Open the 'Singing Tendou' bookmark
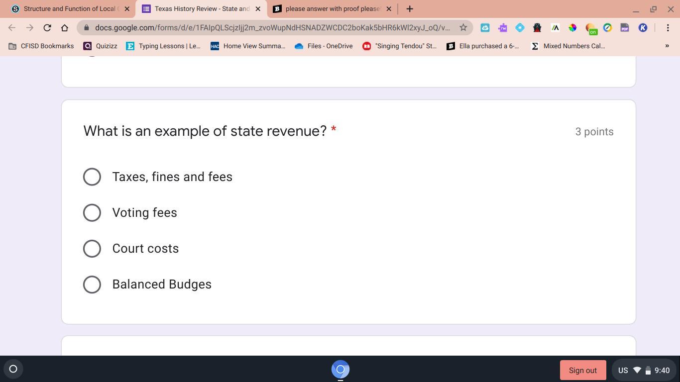 (400, 46)
